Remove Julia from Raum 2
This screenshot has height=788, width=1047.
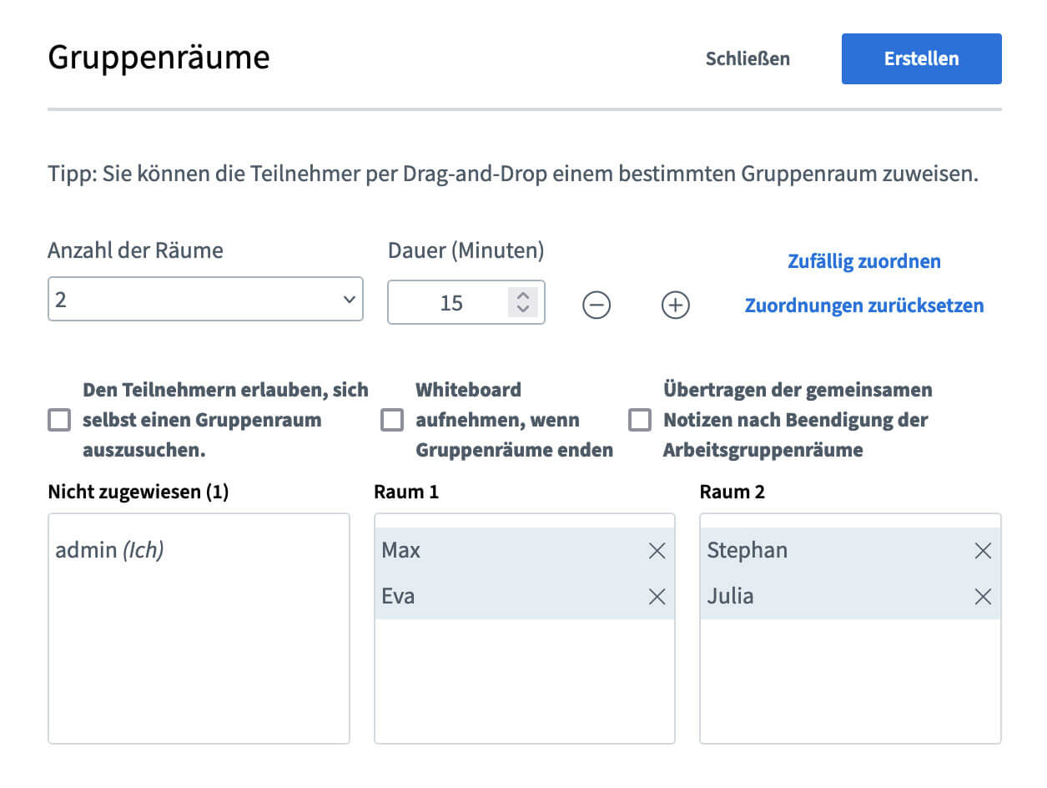click(984, 597)
